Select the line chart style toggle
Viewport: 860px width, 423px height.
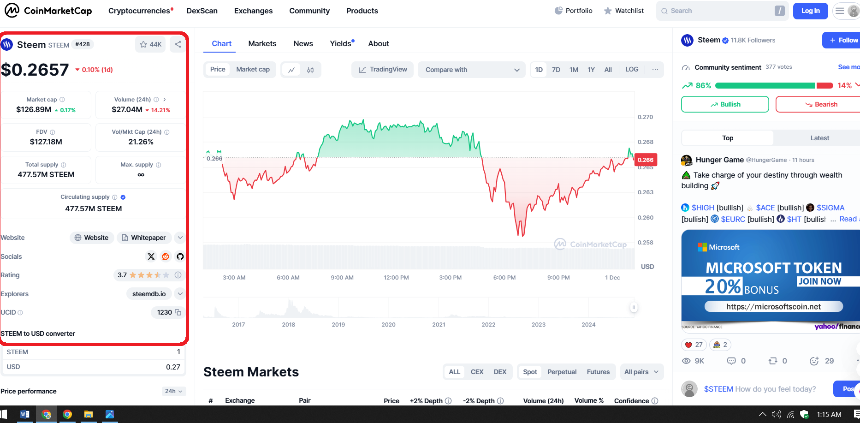291,70
